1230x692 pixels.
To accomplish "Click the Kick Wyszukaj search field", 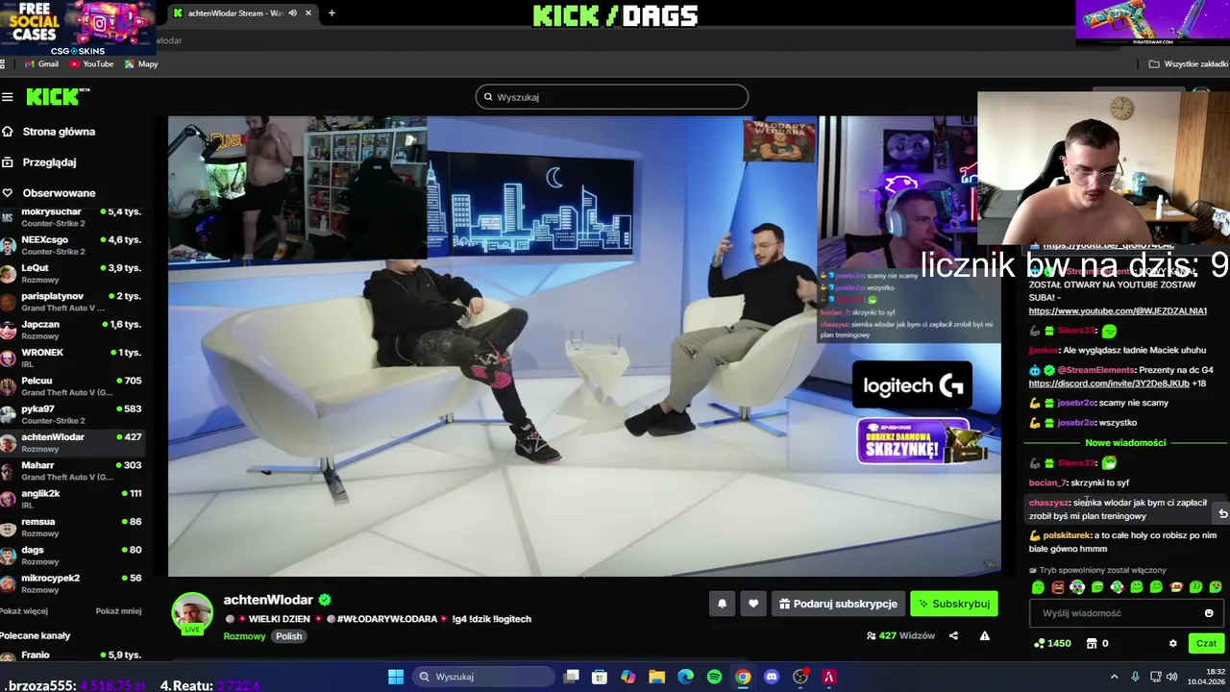I will tap(611, 97).
